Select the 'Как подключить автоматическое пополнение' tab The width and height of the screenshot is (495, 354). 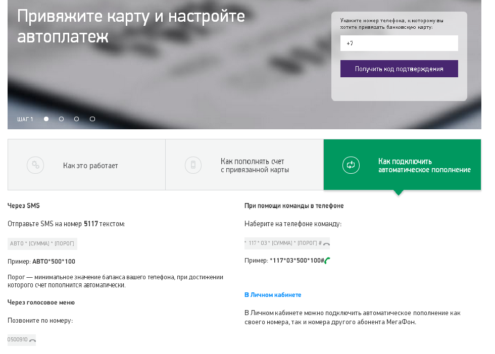(x=402, y=165)
